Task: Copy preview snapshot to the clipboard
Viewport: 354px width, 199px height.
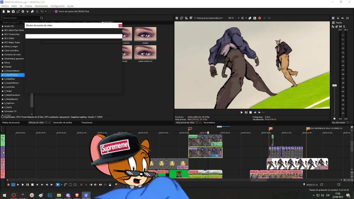Action: click(x=250, y=18)
